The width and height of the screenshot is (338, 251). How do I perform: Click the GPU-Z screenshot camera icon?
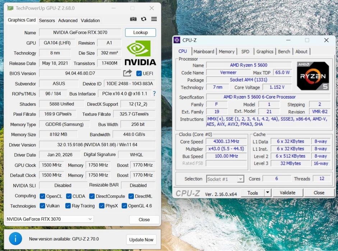(x=133, y=19)
